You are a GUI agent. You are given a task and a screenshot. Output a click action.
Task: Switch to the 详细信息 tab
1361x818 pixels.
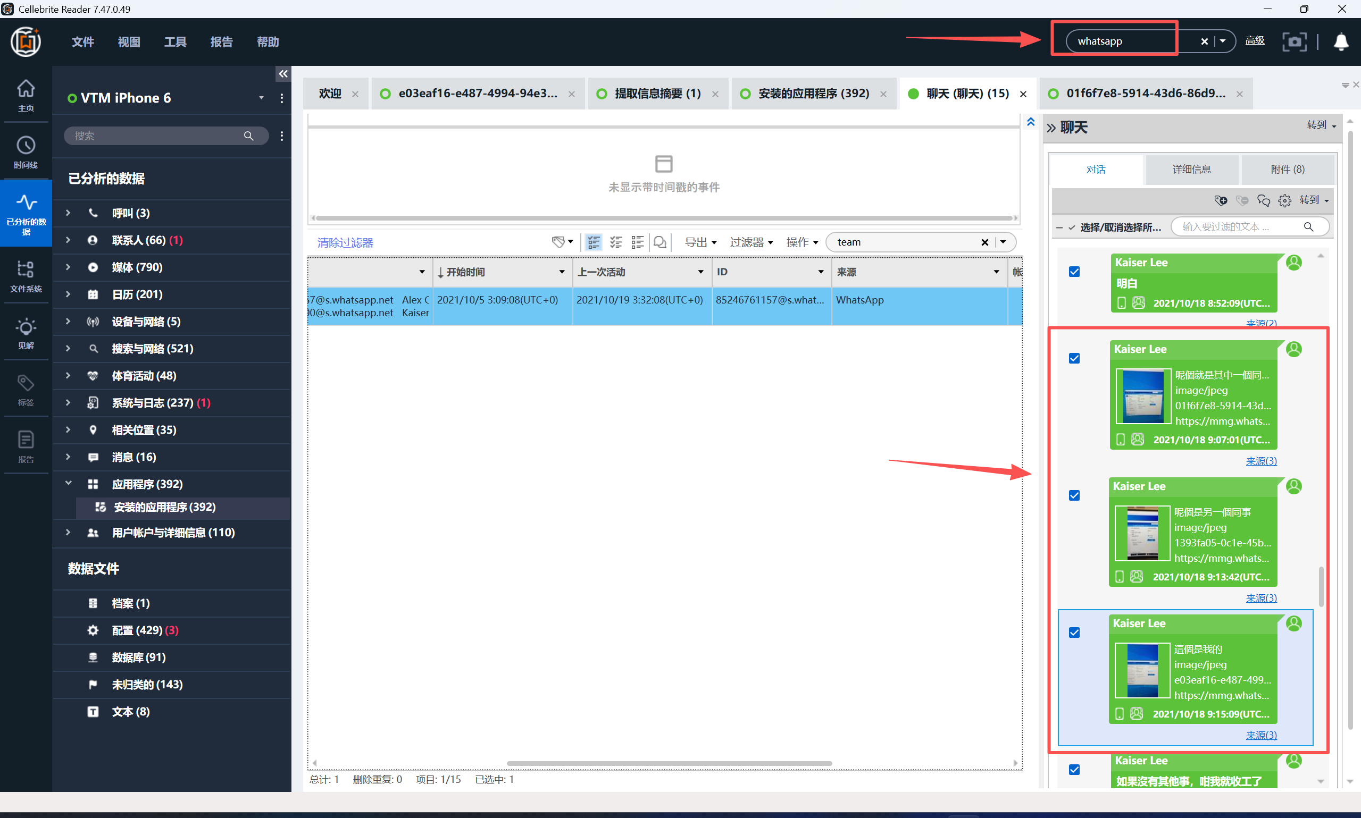(x=1191, y=169)
